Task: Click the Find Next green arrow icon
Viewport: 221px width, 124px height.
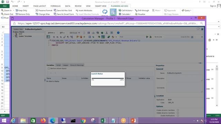Action: pyautogui.click(x=147, y=37)
